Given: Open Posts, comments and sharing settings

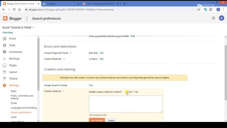Looking at the screenshot, I should pos(22,97).
